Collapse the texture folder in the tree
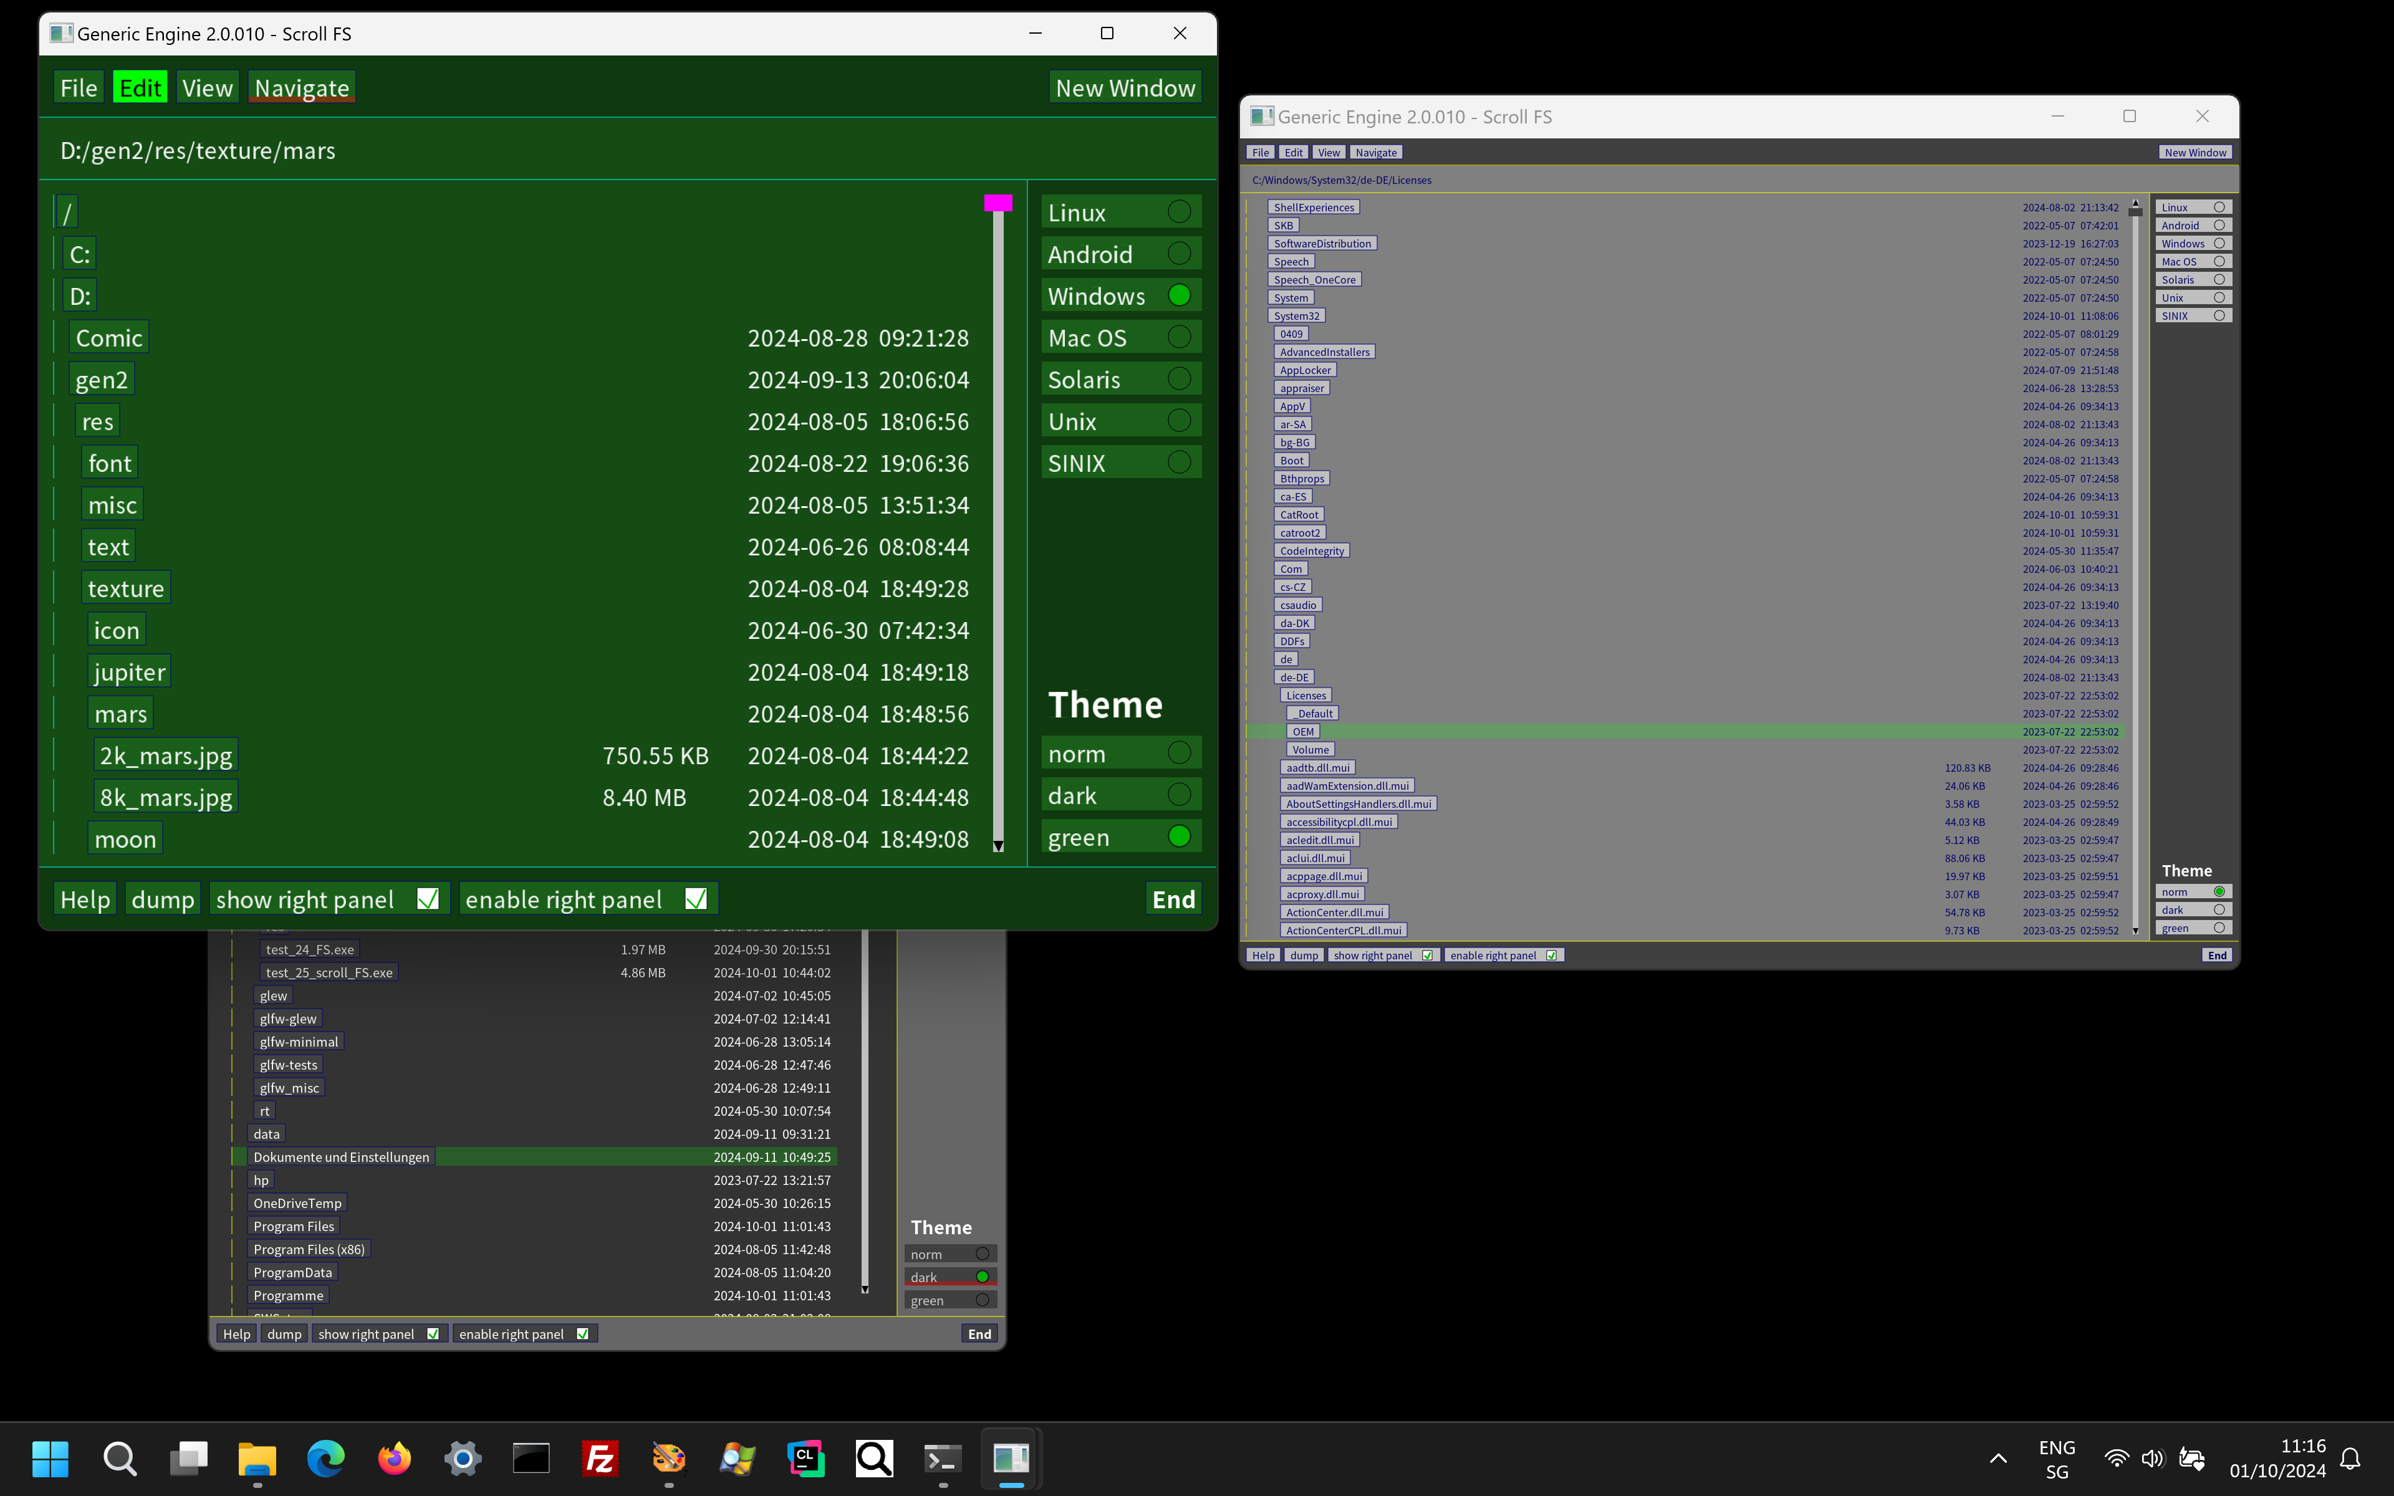Screen dimensions: 2394x1496 [x=126, y=588]
